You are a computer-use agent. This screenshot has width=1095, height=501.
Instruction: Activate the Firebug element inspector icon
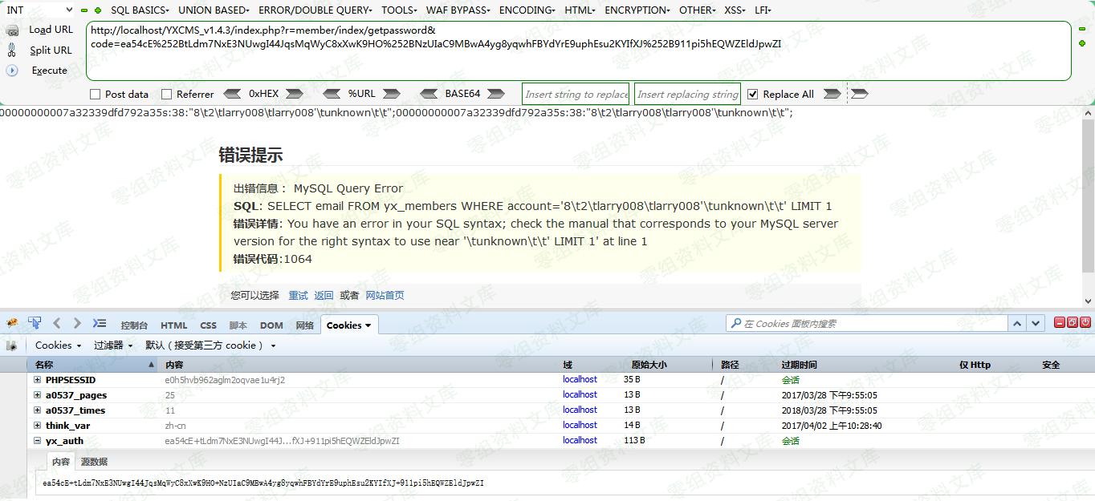click(x=35, y=324)
